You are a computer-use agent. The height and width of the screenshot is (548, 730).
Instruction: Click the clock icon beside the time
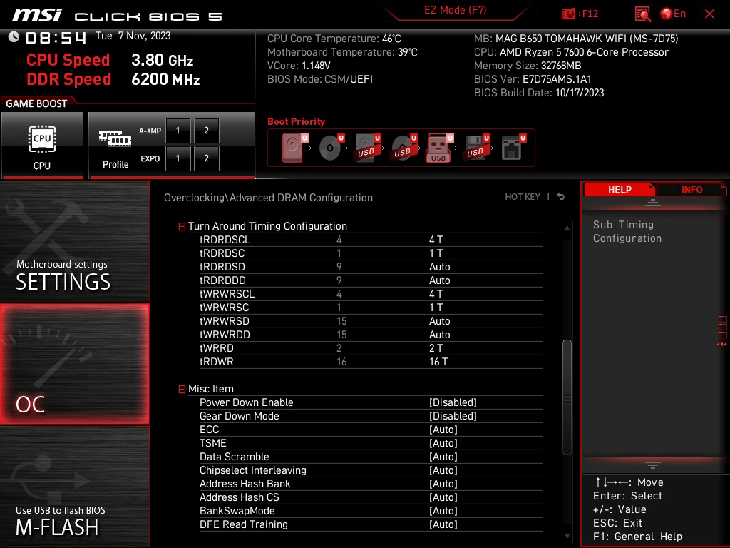tap(14, 37)
